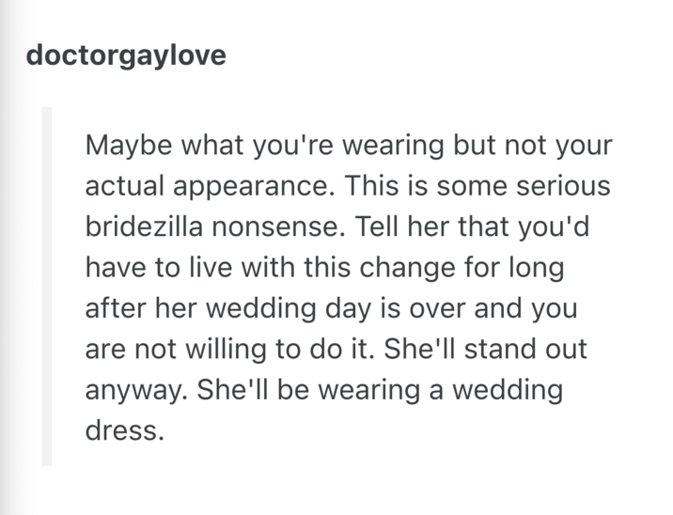Click the phrase "wedding day is over"
Viewport: 673px width, 515px height.
click(x=359, y=308)
